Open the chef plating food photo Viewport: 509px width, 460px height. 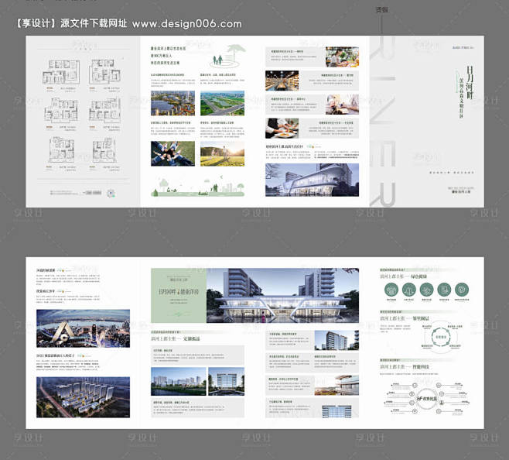click(x=282, y=129)
